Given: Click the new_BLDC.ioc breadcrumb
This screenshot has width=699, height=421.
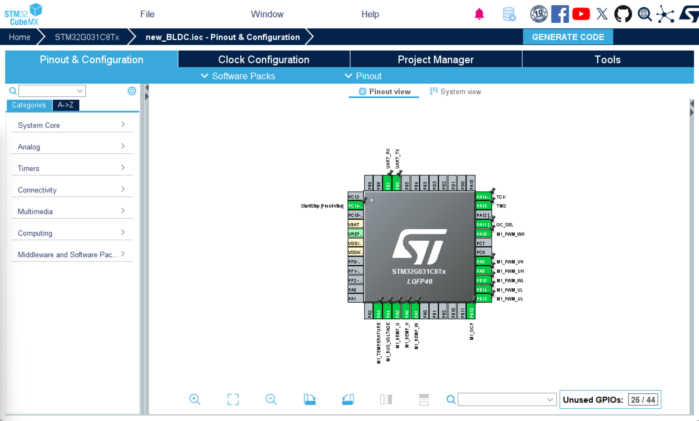Looking at the screenshot, I should (222, 37).
